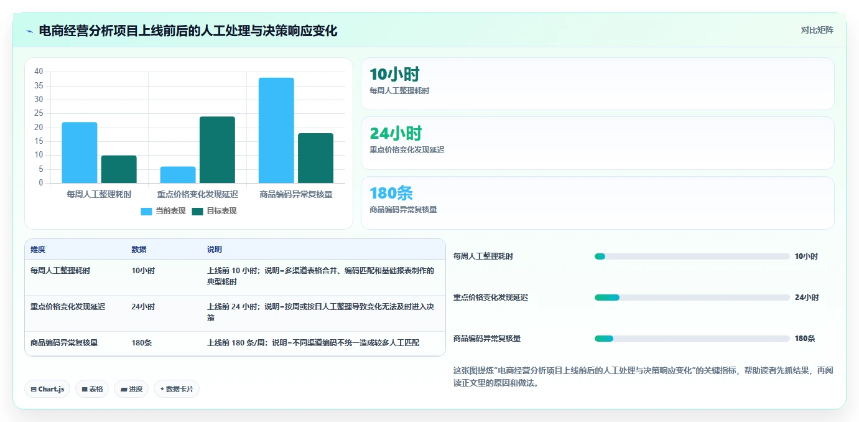This screenshot has height=422, width=859.
Task: Click the dark green bar for 每周人工整理耗时
Action: pyautogui.click(x=119, y=169)
